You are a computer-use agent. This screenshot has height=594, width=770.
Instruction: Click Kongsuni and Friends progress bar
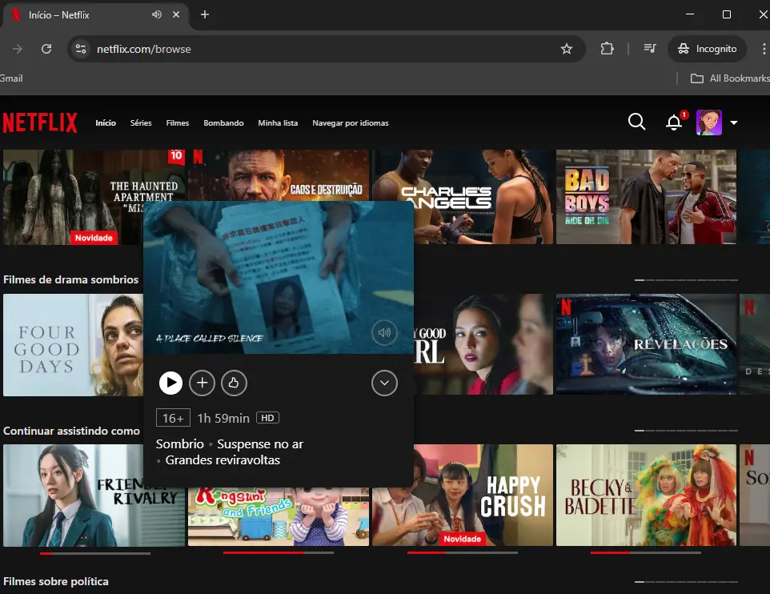pos(278,552)
